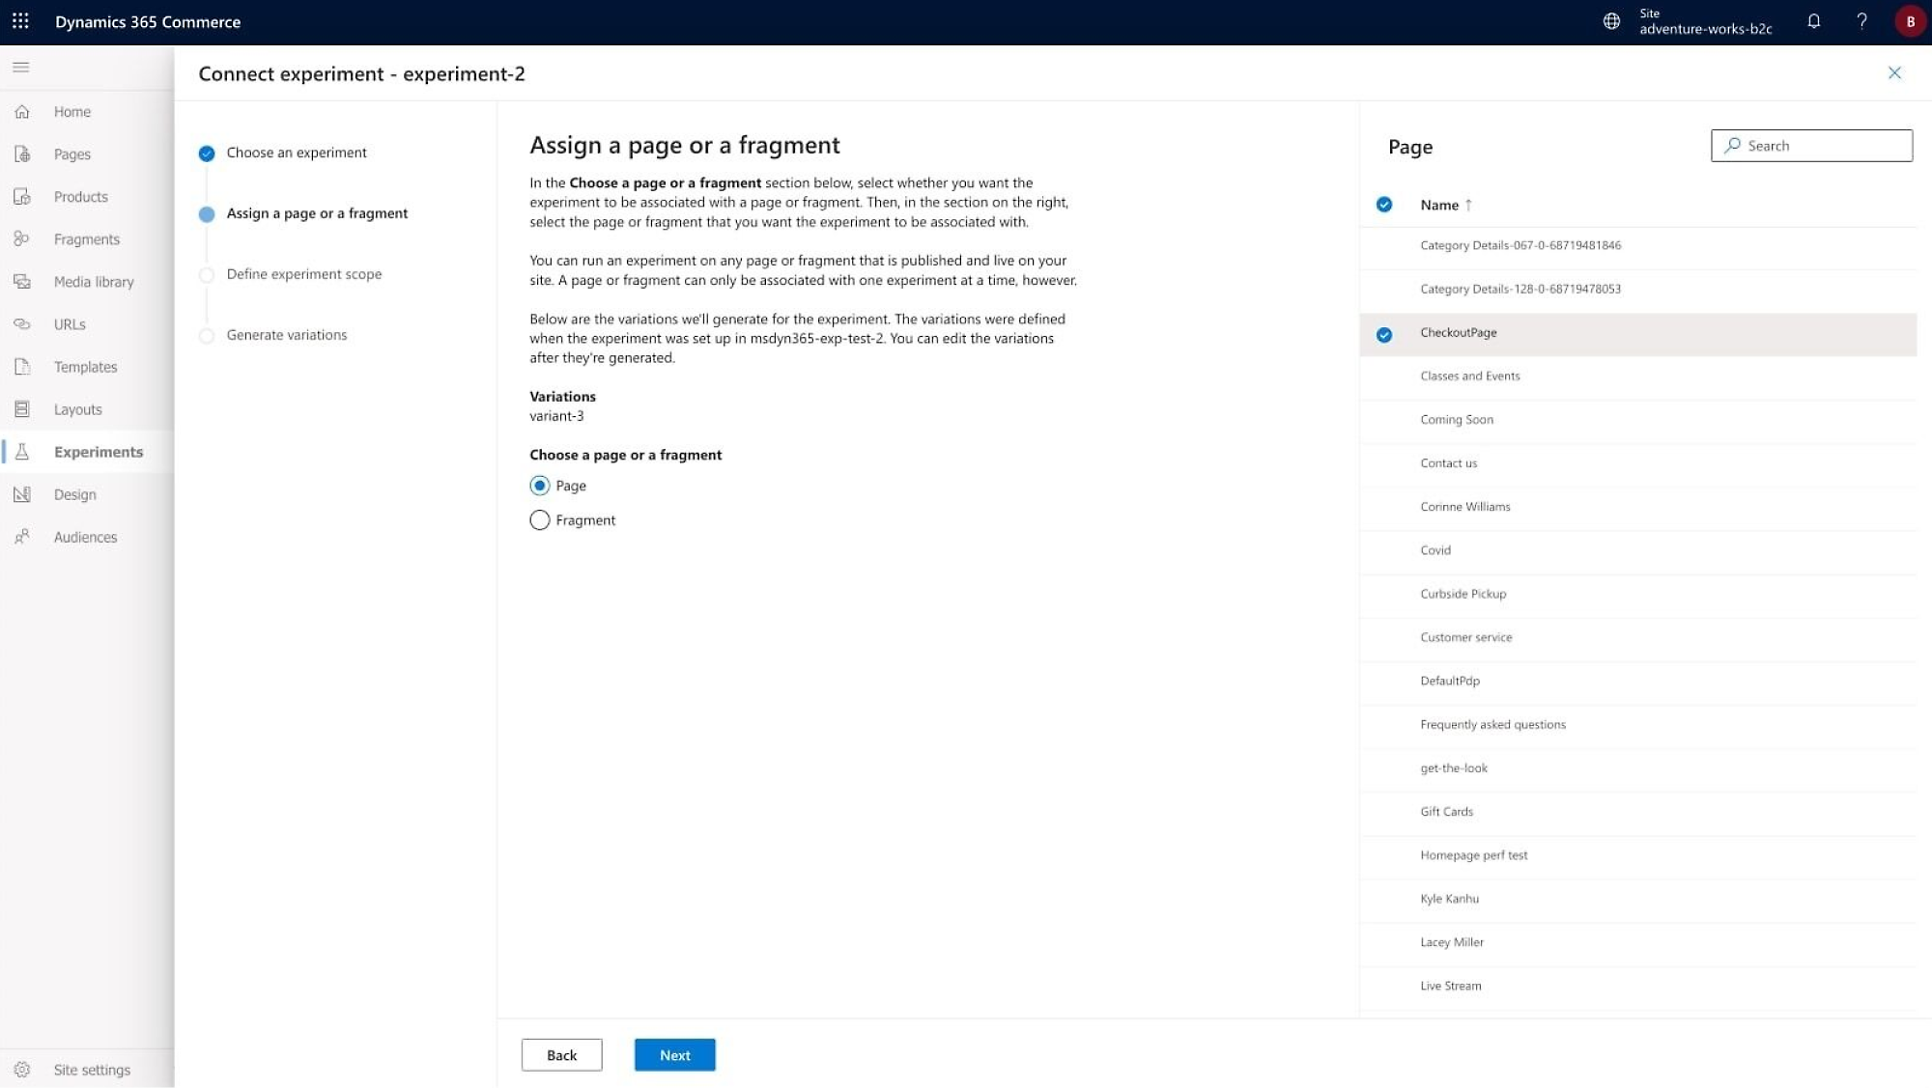Access Site settings
Viewport: 1932px width, 1088px height.
90,1068
